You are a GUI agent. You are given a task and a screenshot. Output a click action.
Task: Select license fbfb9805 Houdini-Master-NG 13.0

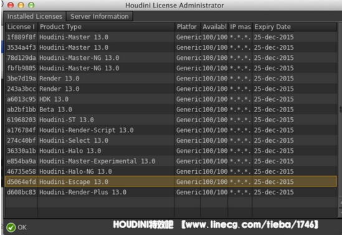[171, 68]
